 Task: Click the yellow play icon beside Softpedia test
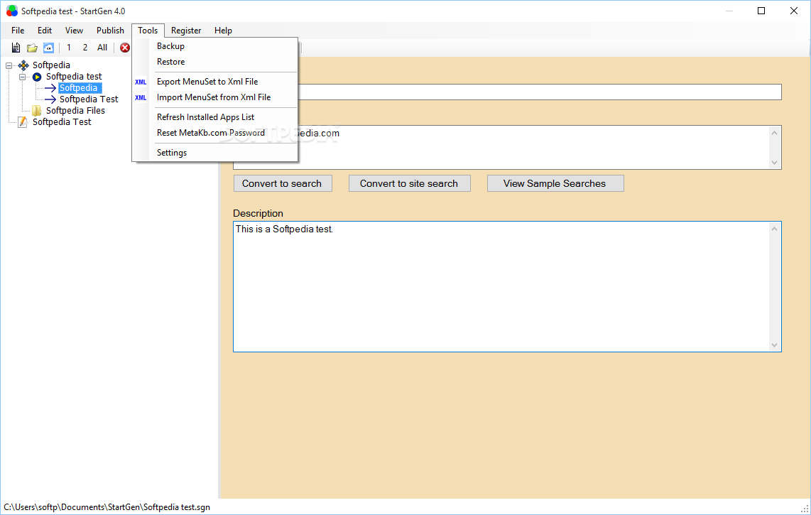tap(37, 77)
